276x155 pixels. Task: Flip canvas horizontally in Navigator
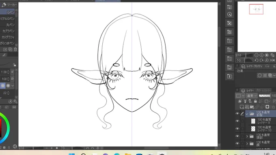pyautogui.click(x=272, y=60)
